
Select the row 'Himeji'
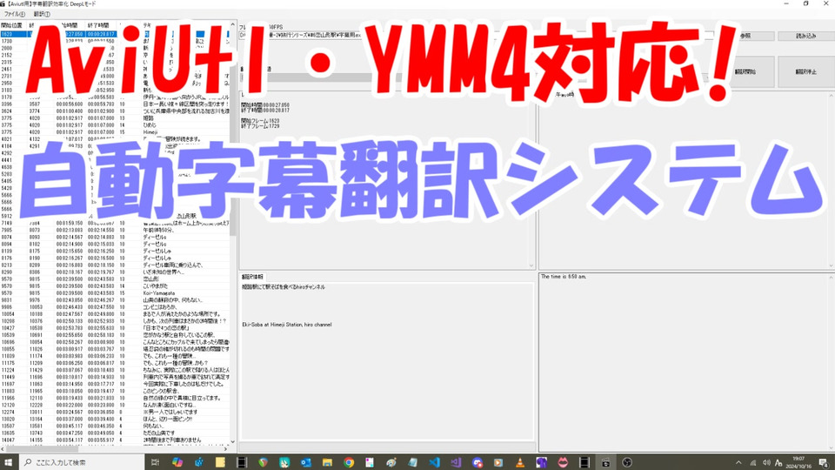pos(115,132)
